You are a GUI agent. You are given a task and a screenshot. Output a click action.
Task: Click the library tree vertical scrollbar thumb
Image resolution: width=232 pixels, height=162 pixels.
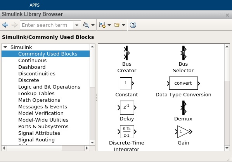click(x=92, y=68)
